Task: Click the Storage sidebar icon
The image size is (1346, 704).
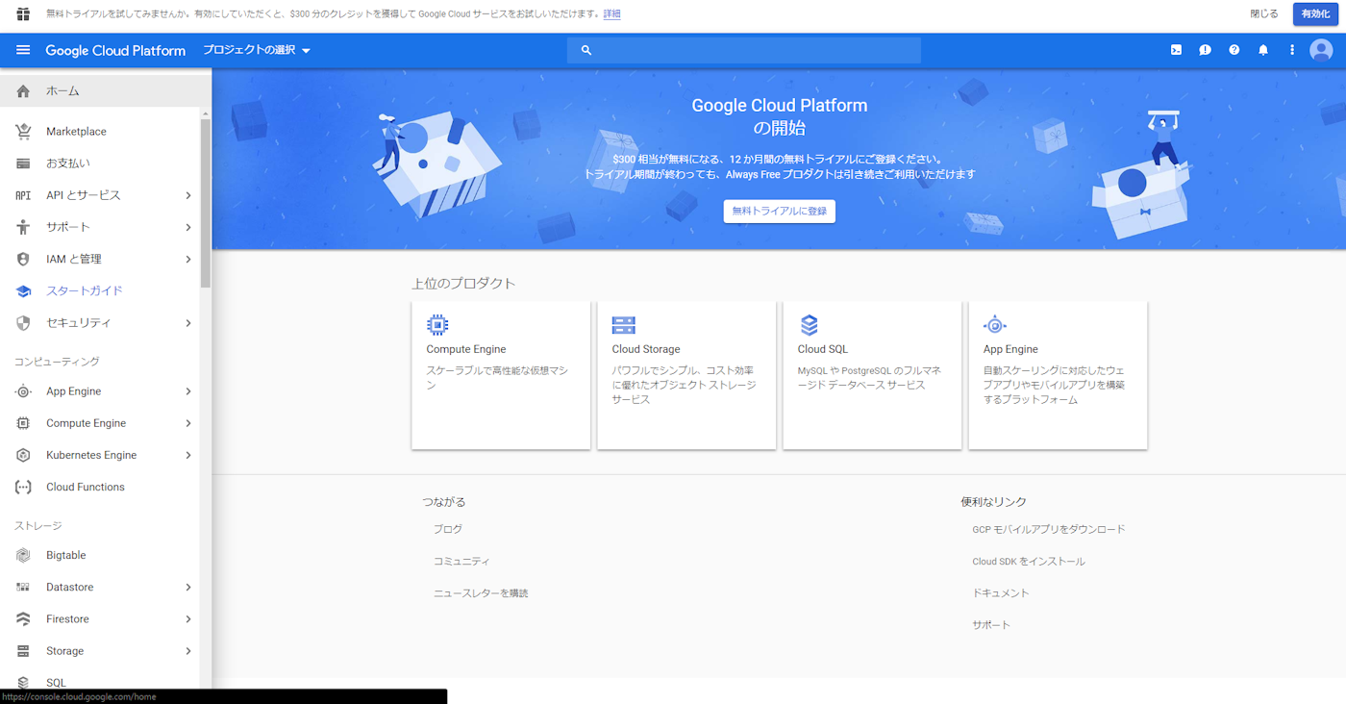Action: click(x=23, y=651)
